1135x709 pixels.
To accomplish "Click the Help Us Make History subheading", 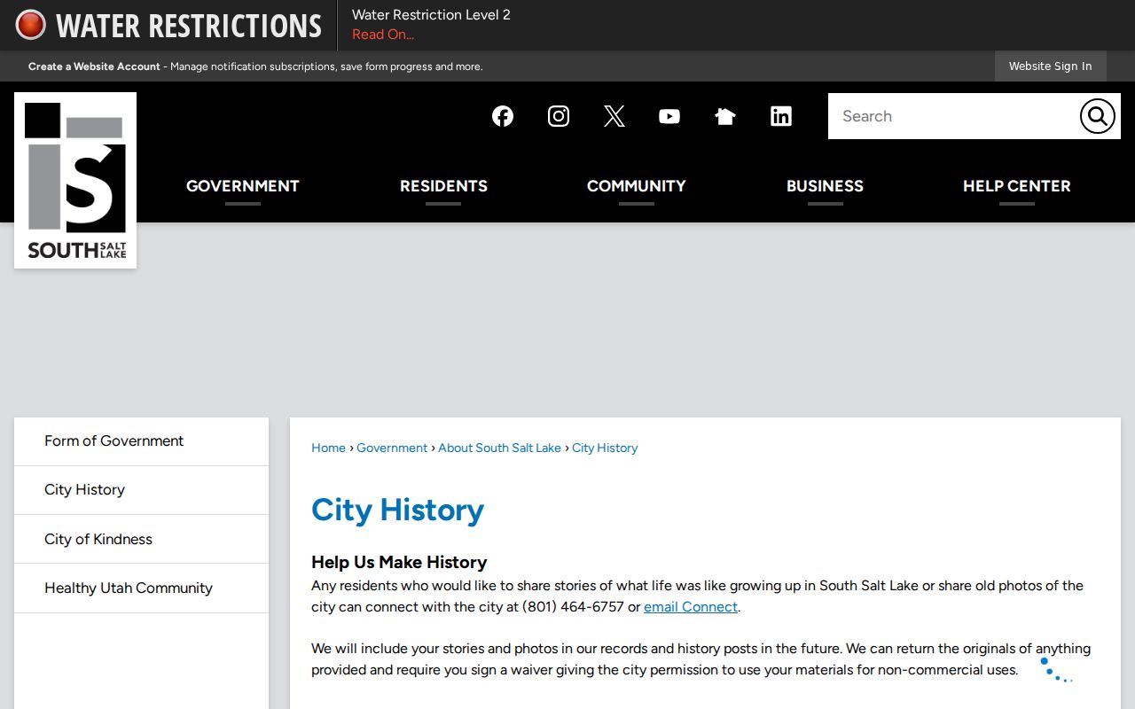I will tap(399, 562).
